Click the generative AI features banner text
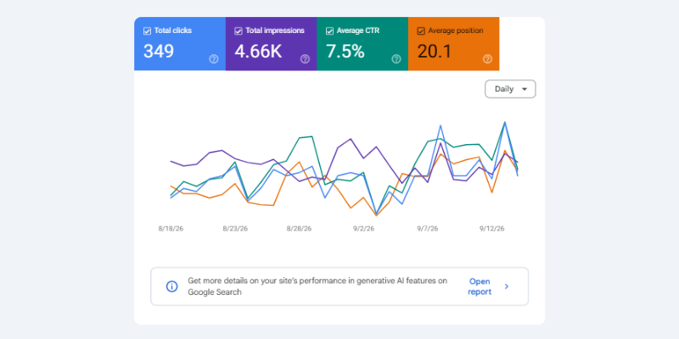The image size is (679, 339). click(317, 286)
